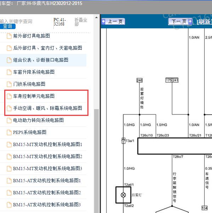Click document icon beside 组合仪表、诊断接口电路图
Viewport: 212px width, 213px height.
9,60
